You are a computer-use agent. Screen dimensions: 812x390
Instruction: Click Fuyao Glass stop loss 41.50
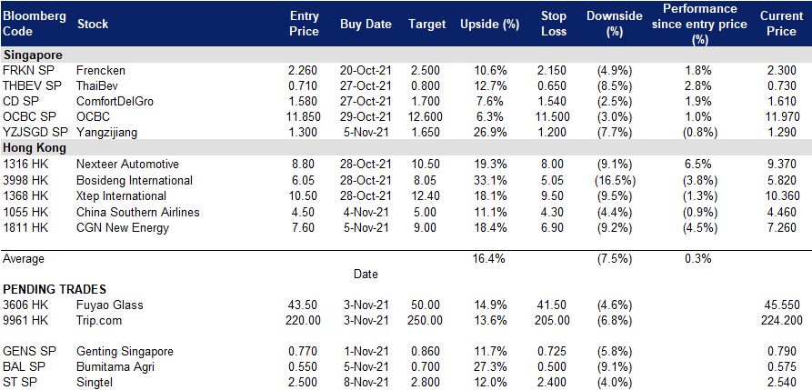[552, 305]
